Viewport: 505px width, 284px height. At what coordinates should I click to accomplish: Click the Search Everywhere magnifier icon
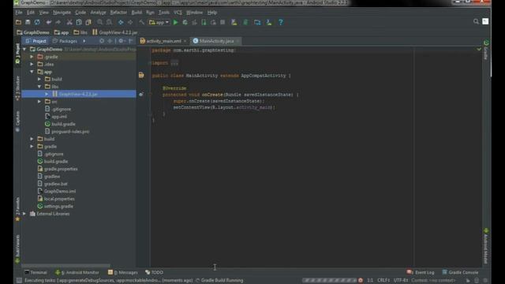pyautogui.click(x=476, y=21)
